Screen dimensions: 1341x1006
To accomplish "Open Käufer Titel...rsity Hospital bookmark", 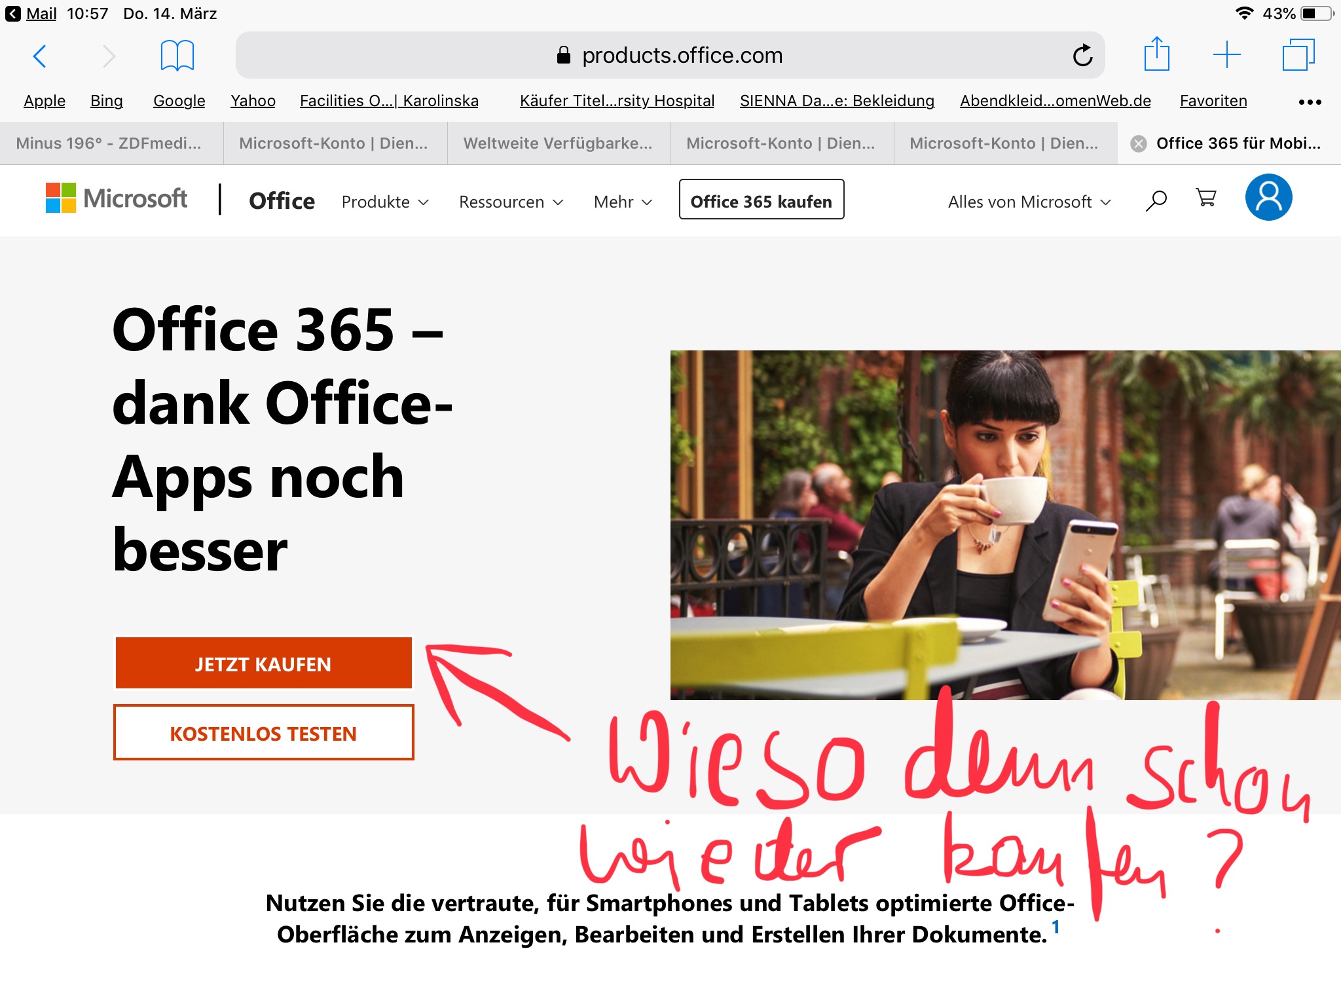I will [617, 101].
